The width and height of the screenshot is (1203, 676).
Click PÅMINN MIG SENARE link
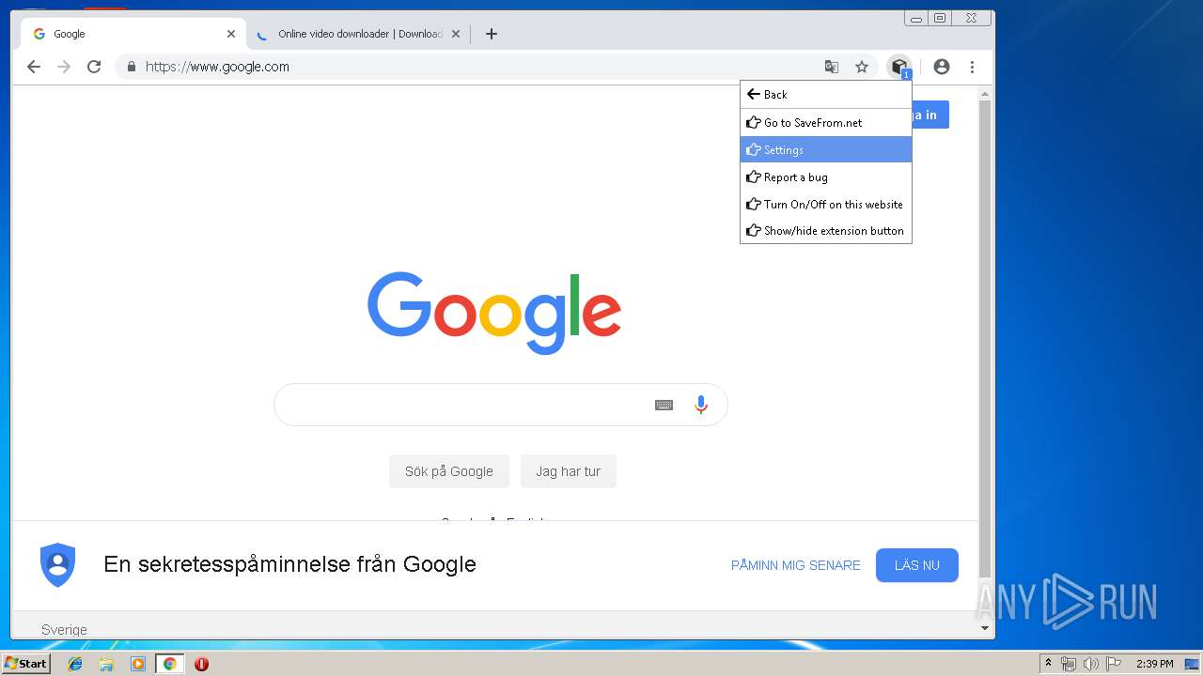pos(796,565)
